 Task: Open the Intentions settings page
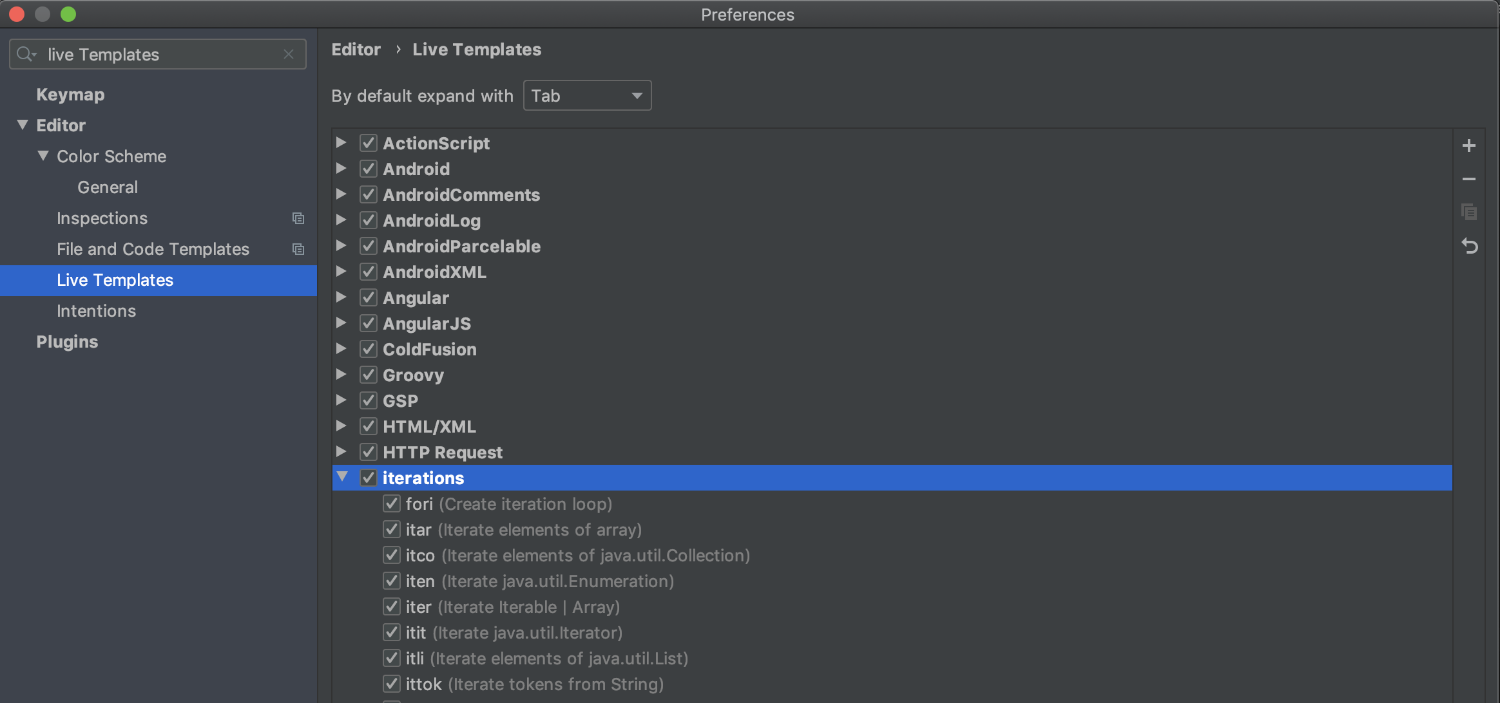point(96,311)
